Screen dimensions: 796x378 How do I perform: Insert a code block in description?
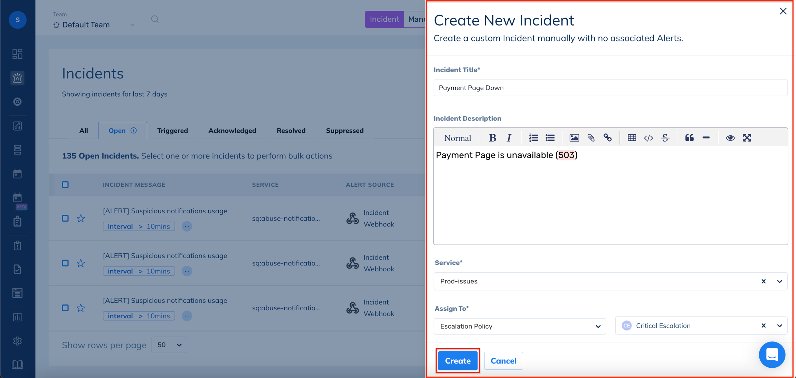pyautogui.click(x=648, y=138)
